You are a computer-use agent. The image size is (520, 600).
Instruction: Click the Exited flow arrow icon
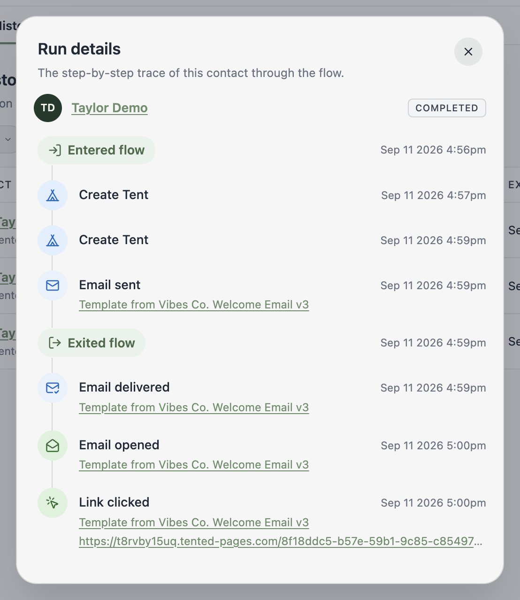pyautogui.click(x=55, y=343)
